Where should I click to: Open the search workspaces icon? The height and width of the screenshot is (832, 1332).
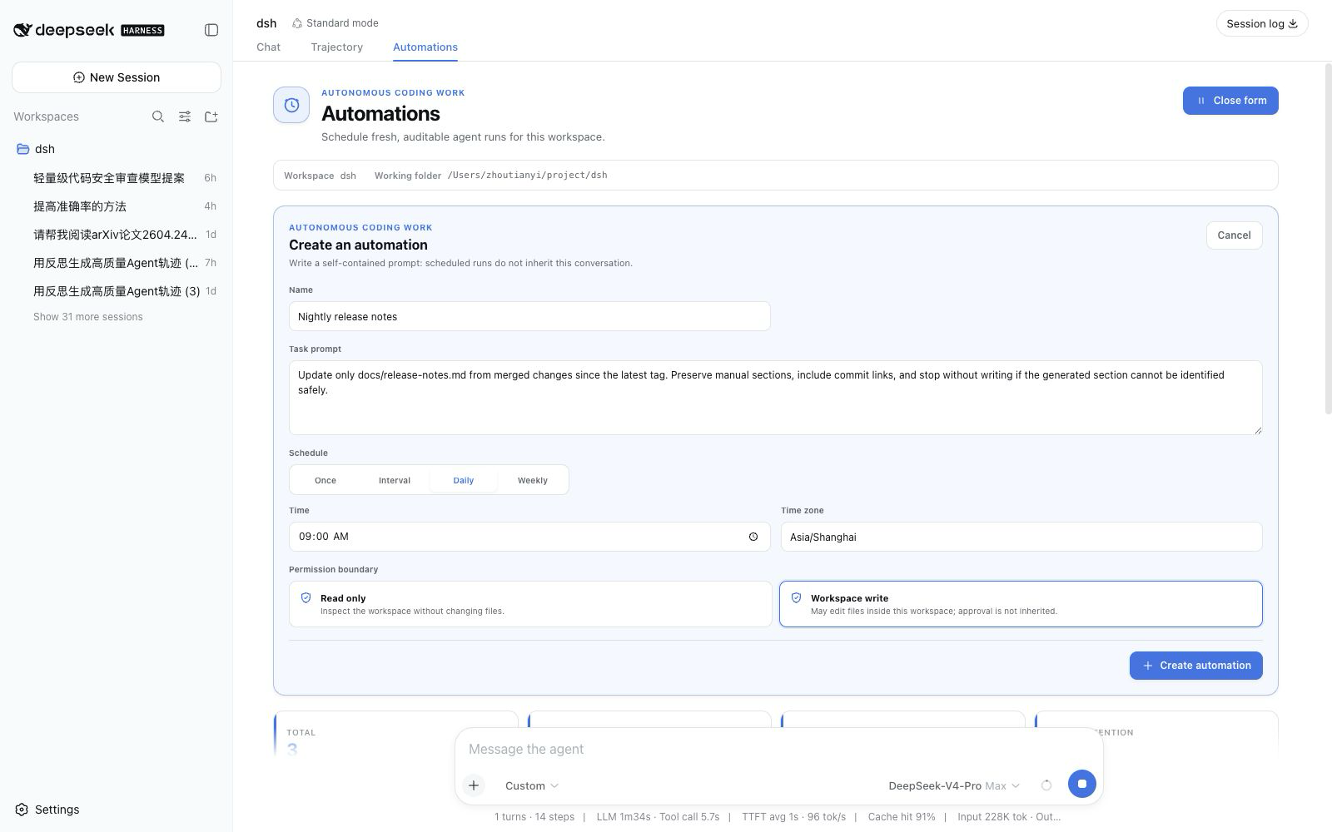point(158,116)
